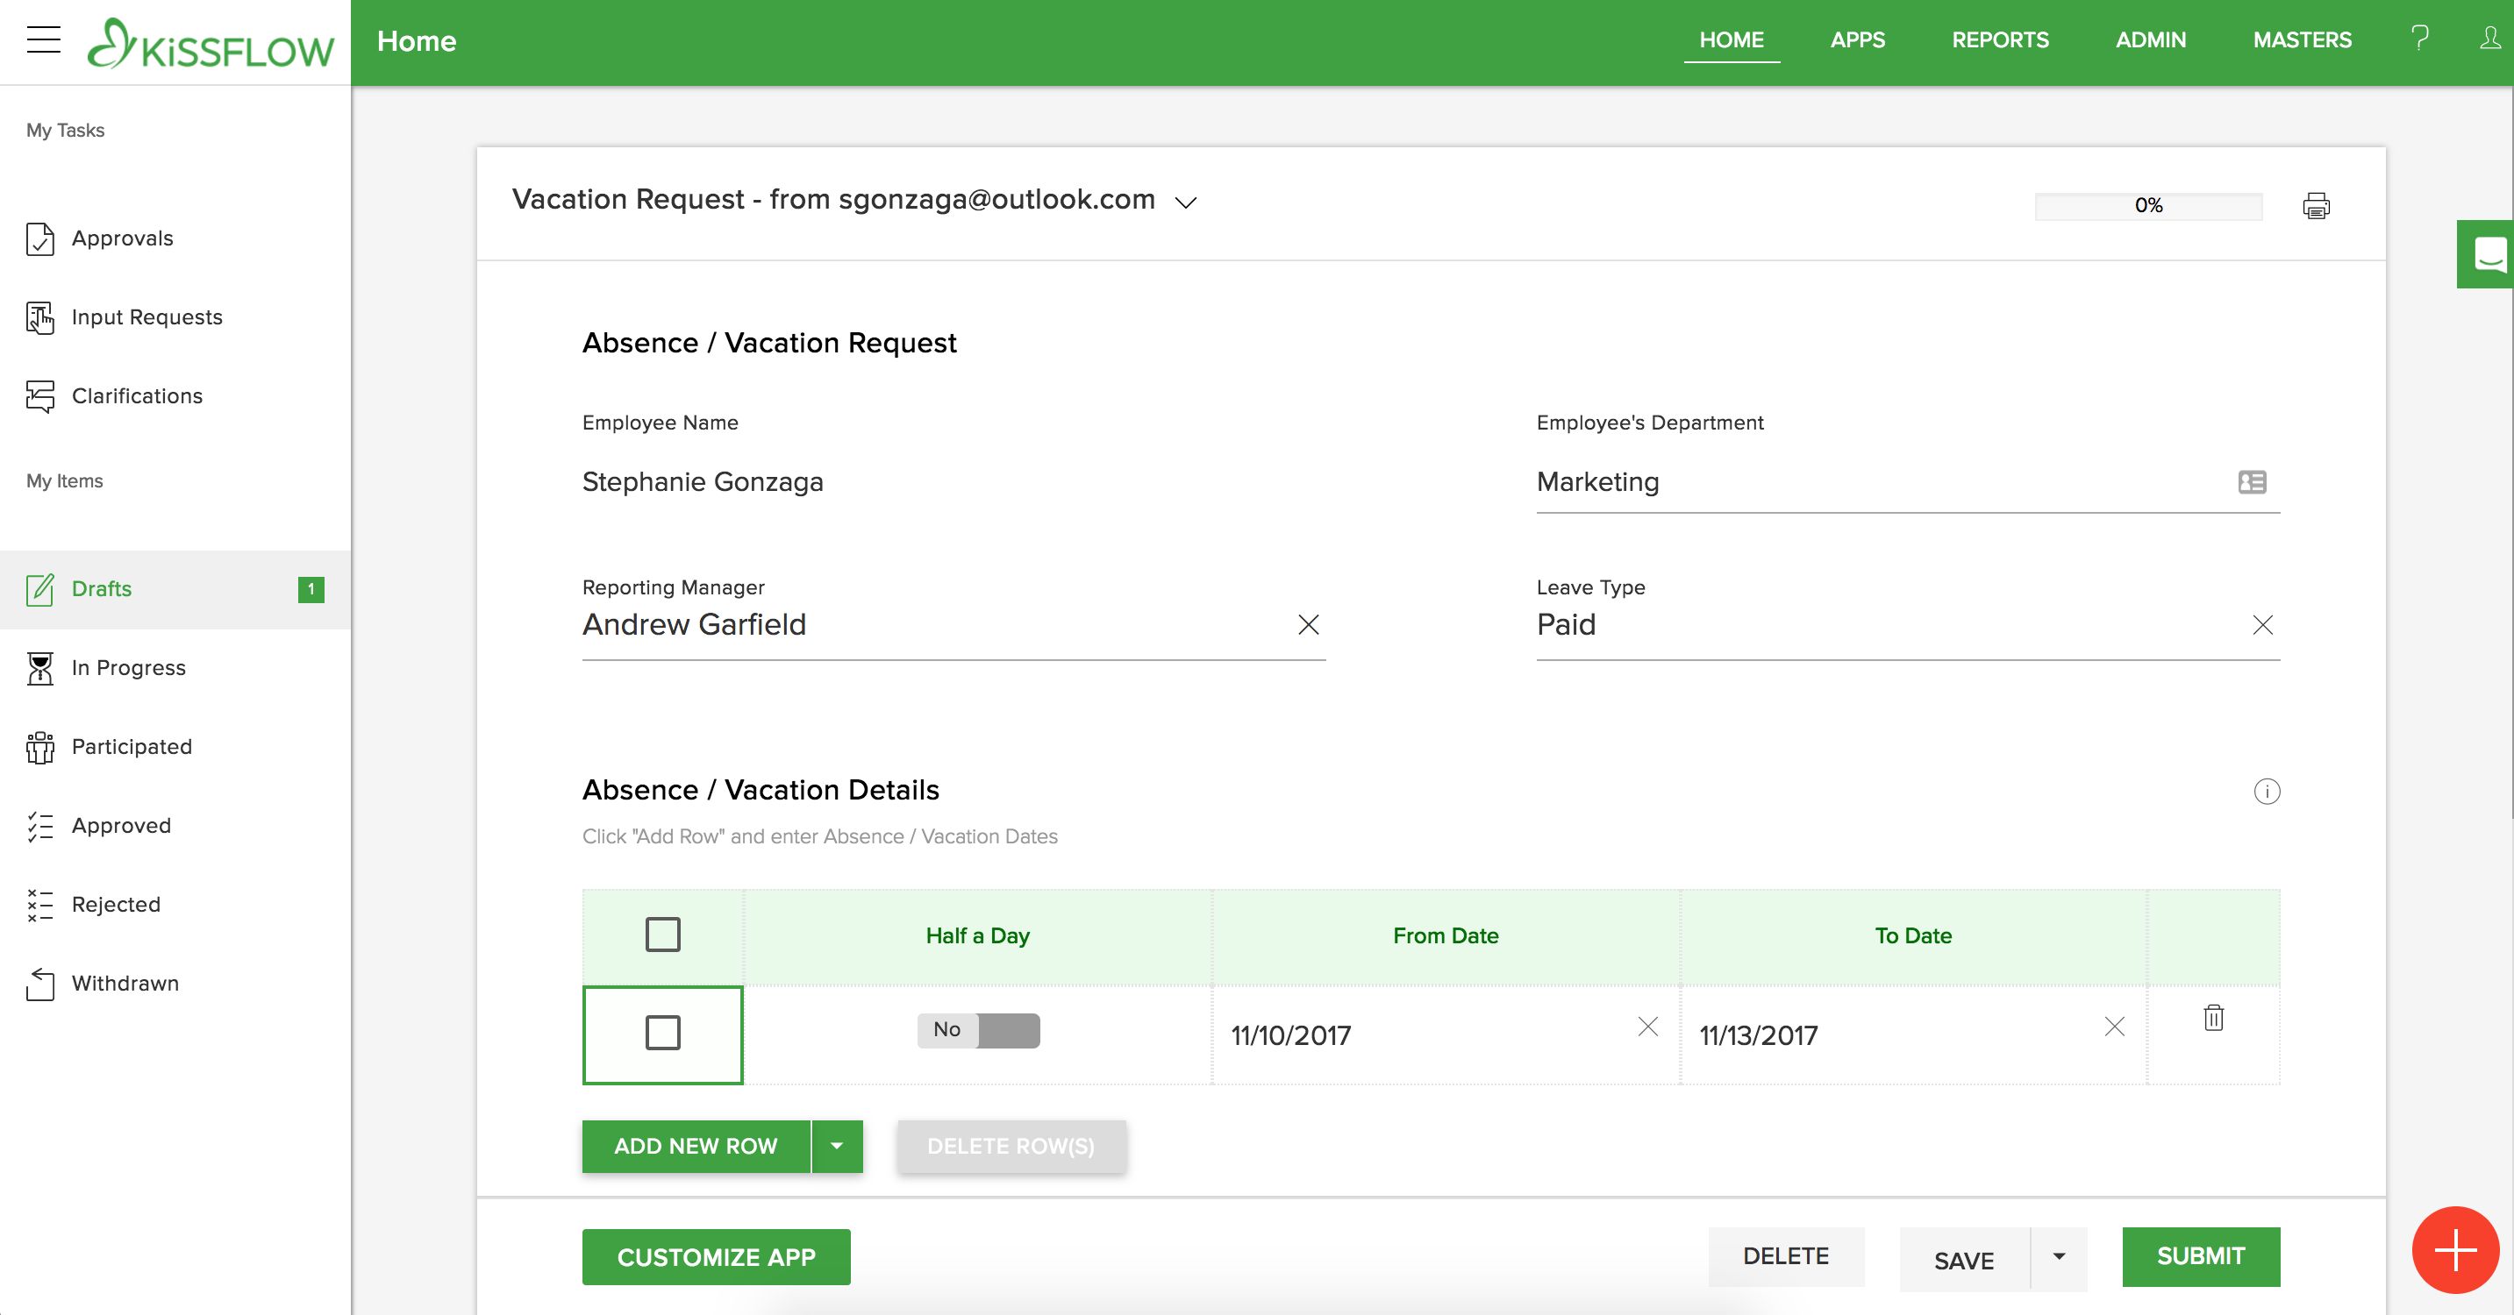This screenshot has width=2514, height=1315.
Task: Click the CUSTOMIZE APP button
Action: point(716,1257)
